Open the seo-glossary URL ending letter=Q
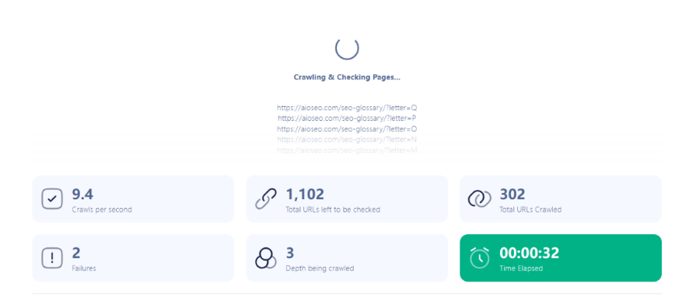682x297 pixels. (x=347, y=108)
